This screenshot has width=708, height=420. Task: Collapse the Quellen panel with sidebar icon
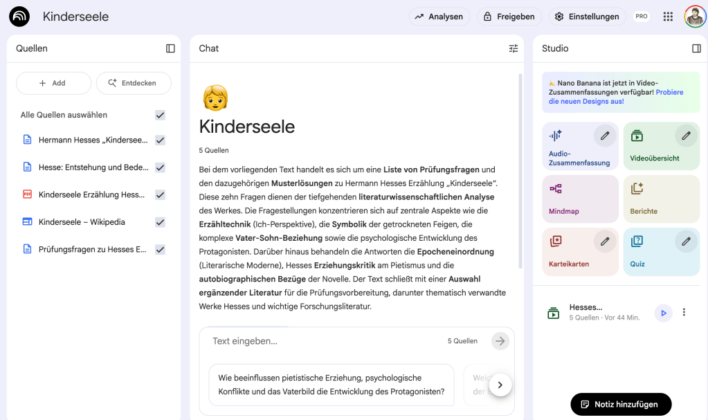(170, 48)
